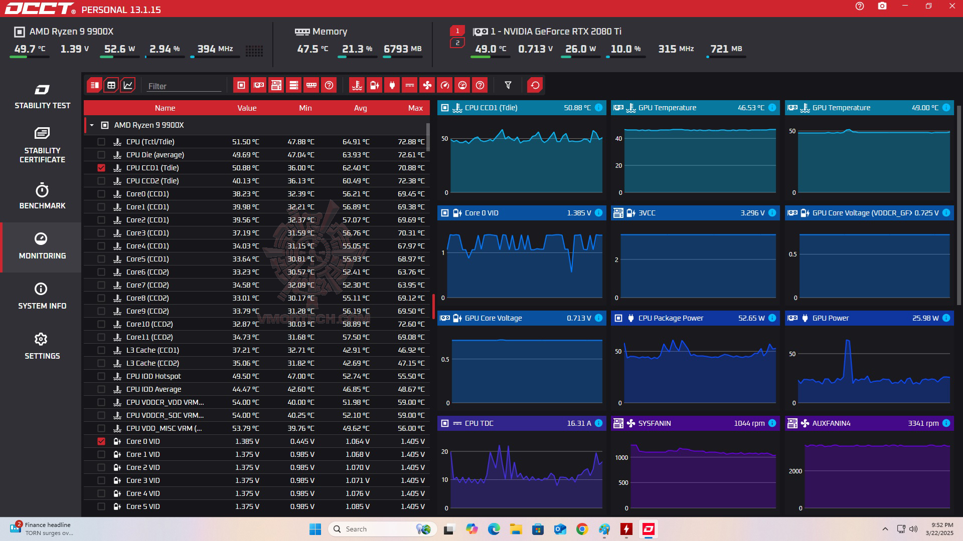The height and width of the screenshot is (541, 963).
Task: Take a screenshot with camera icon
Action: coord(882,7)
